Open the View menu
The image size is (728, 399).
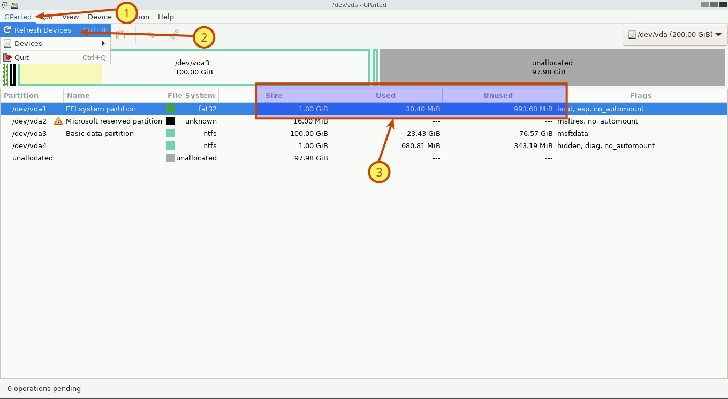70,17
